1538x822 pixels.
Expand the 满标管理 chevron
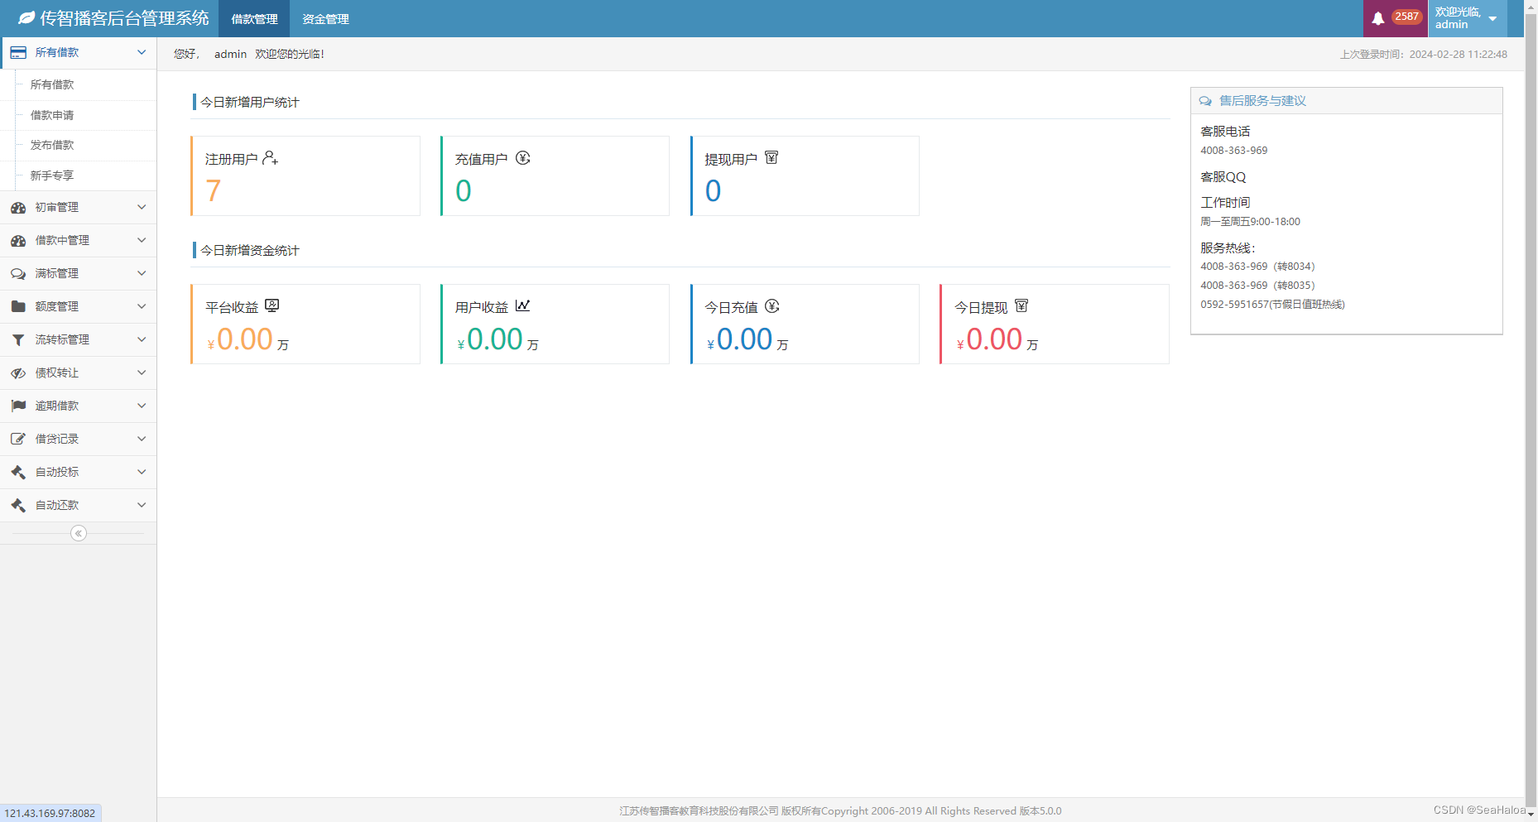tap(142, 273)
